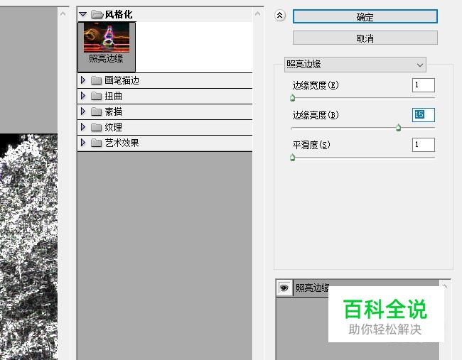Click the double-chevron collapse panel button

coord(280,16)
